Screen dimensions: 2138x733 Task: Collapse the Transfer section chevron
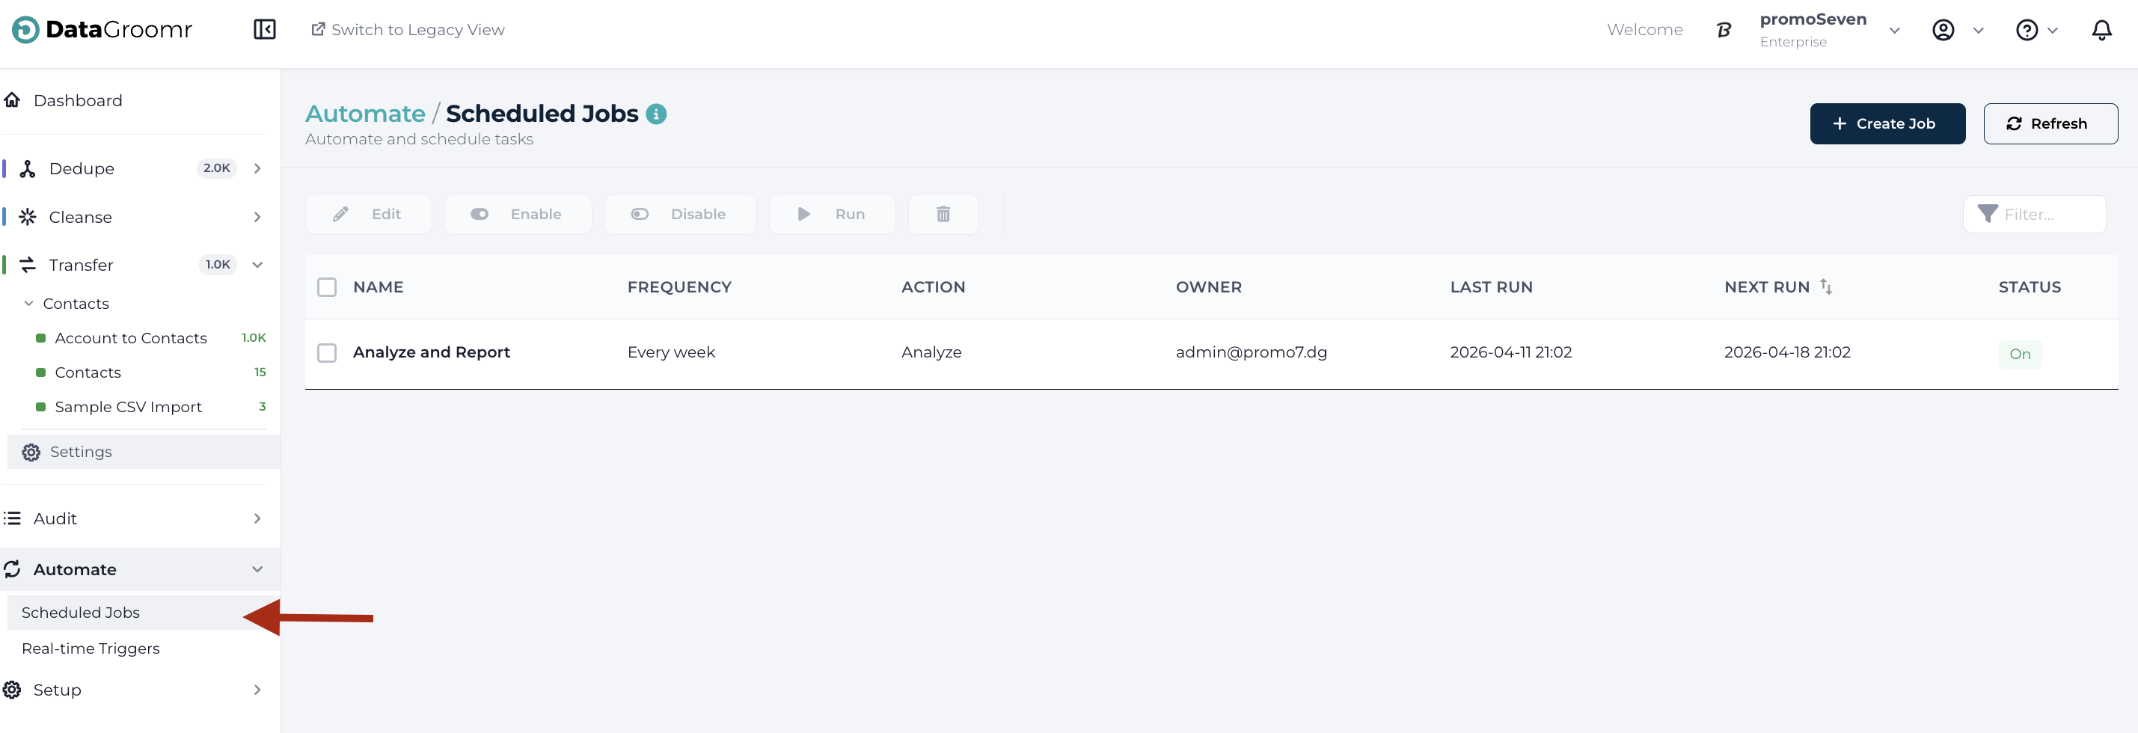257,265
